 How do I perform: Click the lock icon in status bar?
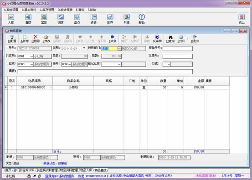coord(29,176)
